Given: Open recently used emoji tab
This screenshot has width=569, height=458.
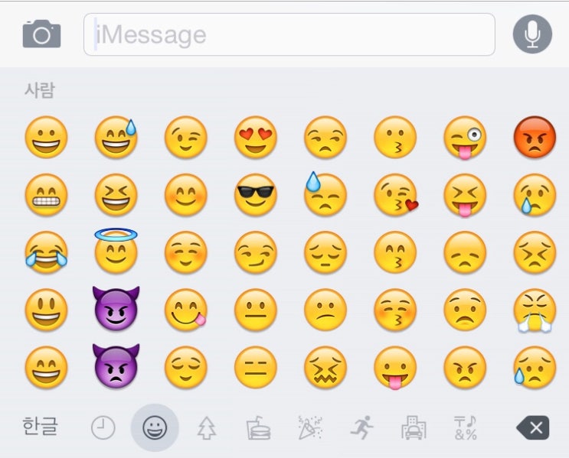Looking at the screenshot, I should pos(103,427).
